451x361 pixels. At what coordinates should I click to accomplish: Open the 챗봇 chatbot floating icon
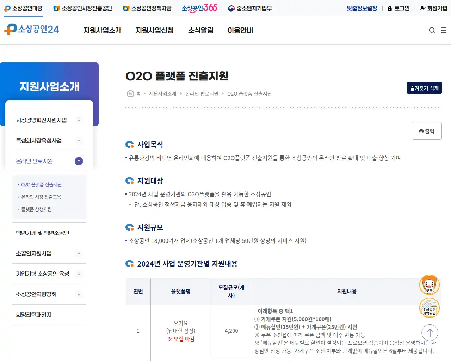tap(429, 284)
